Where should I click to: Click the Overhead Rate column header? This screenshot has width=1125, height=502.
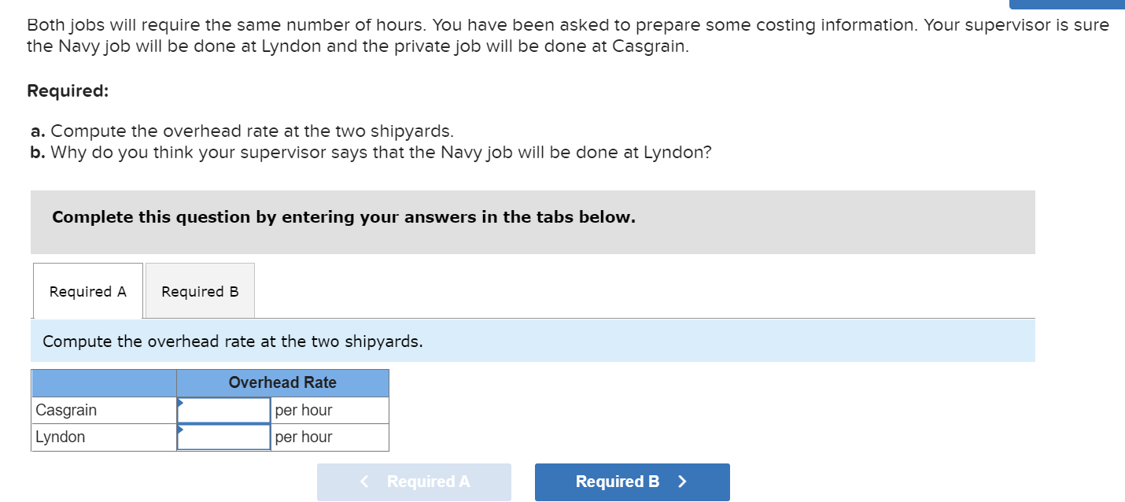[x=282, y=383]
